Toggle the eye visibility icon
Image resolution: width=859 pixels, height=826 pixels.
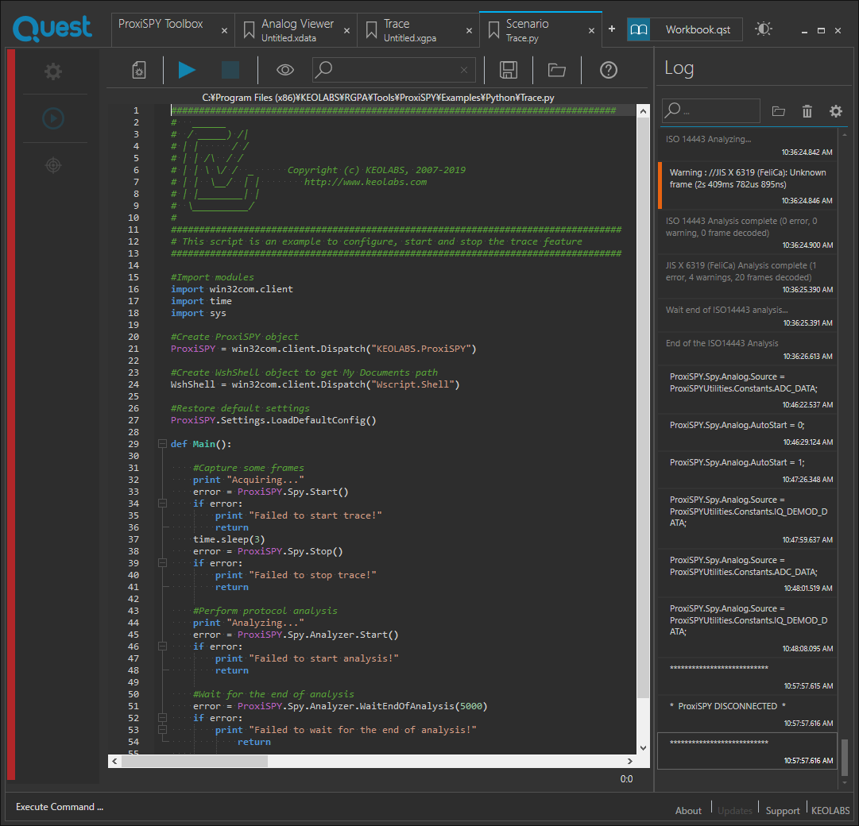(284, 70)
